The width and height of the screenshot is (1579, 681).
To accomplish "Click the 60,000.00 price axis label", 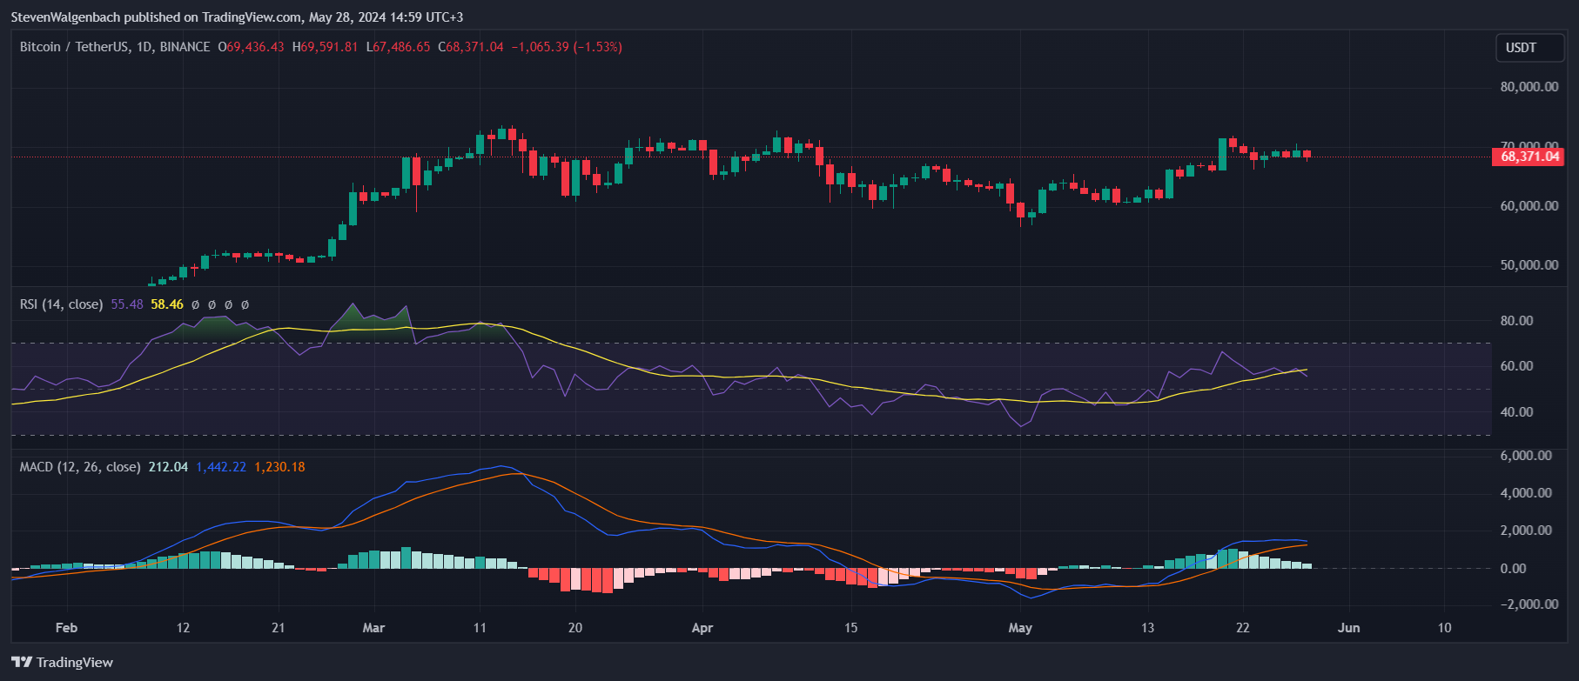I will pyautogui.click(x=1529, y=206).
